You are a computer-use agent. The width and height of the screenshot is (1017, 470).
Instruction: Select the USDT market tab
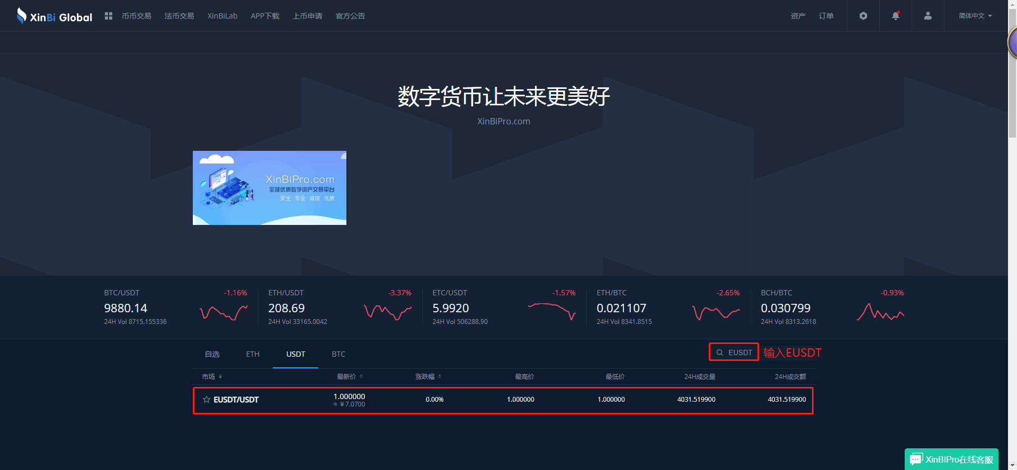point(296,354)
